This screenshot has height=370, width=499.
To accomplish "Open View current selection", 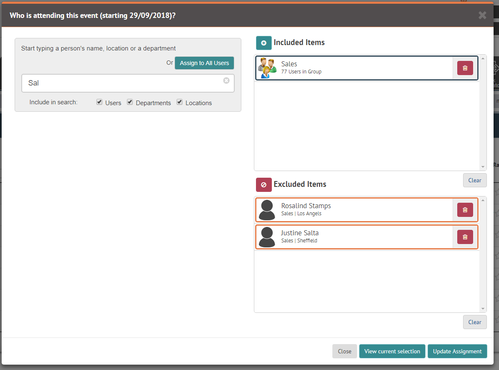I will [392, 351].
